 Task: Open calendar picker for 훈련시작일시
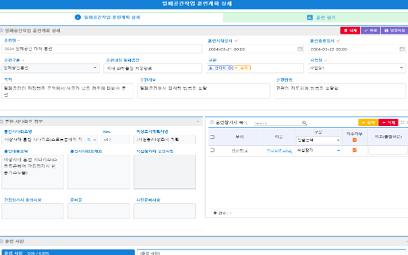coord(299,49)
